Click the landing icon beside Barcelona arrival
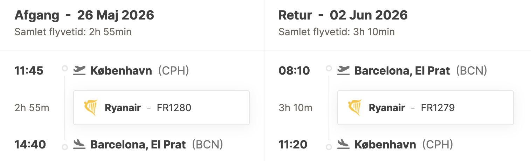531x161 pixels. point(80,144)
